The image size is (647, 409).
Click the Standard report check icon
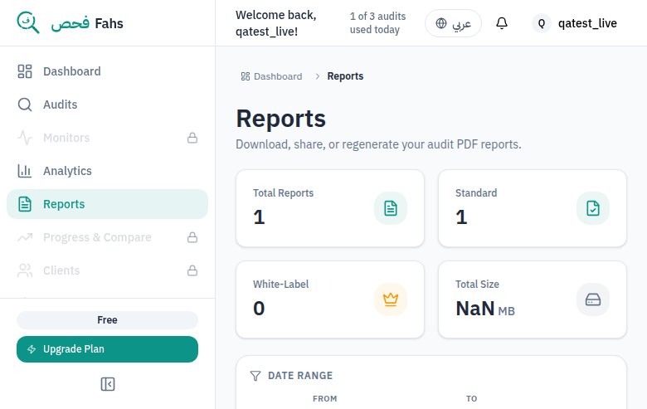593,208
